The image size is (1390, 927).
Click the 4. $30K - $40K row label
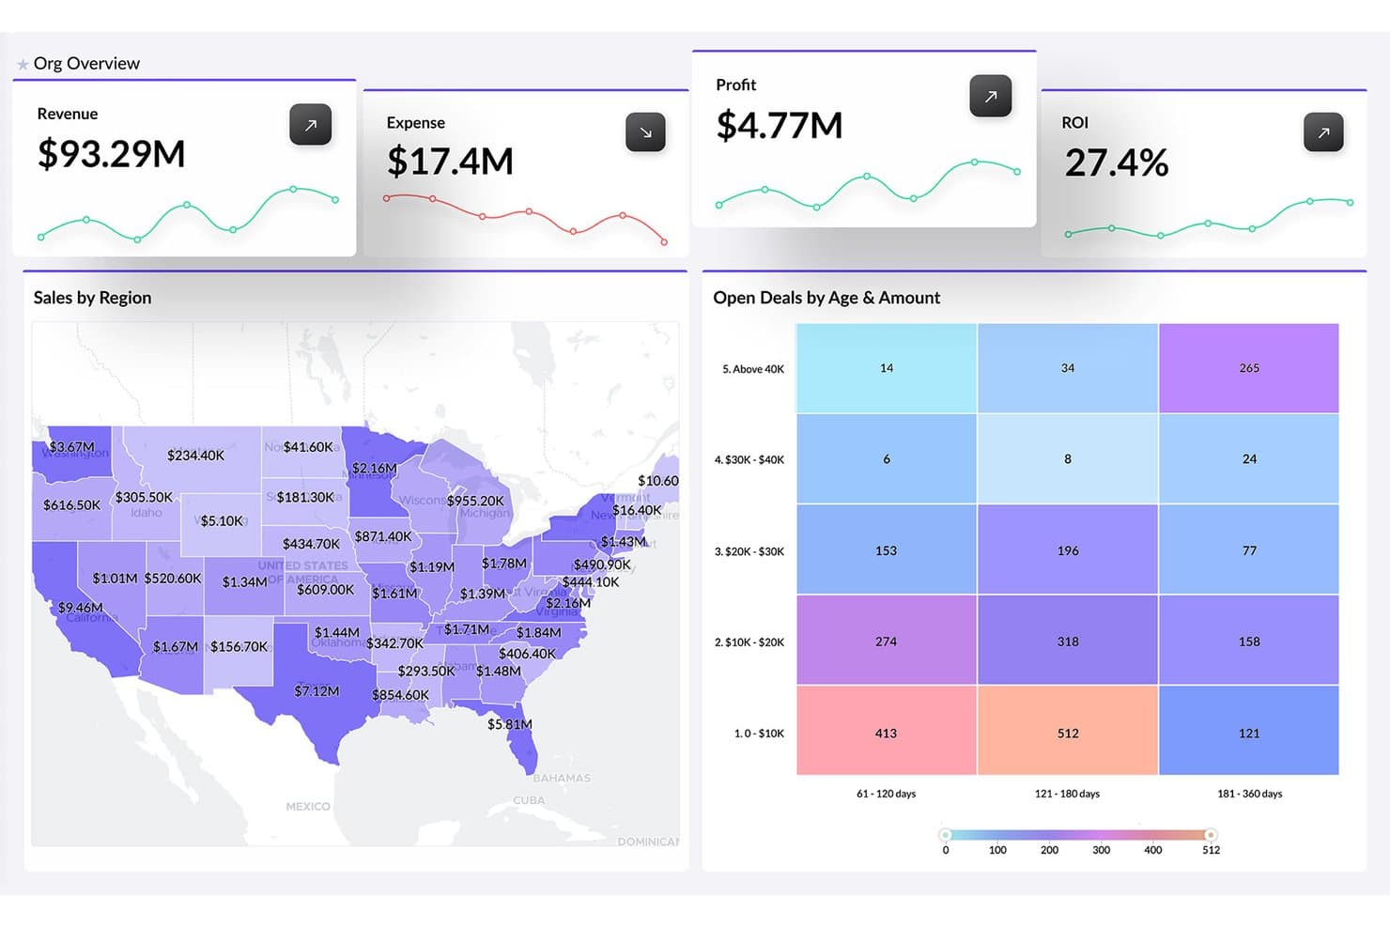[x=749, y=460]
